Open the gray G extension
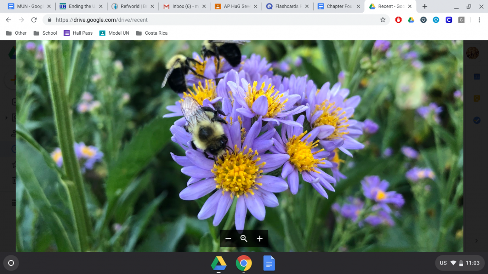488x274 pixels. coord(461,20)
